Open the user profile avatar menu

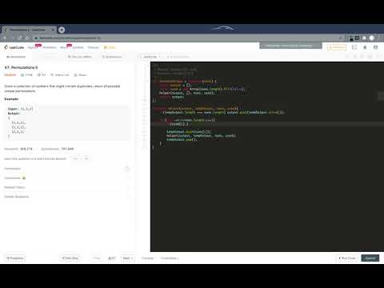click(376, 47)
